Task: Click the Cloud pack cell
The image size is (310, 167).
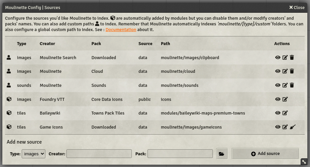Action: pos(97,71)
